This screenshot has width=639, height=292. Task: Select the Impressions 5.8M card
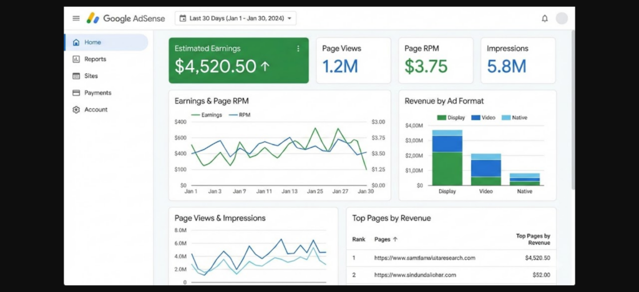(518, 61)
